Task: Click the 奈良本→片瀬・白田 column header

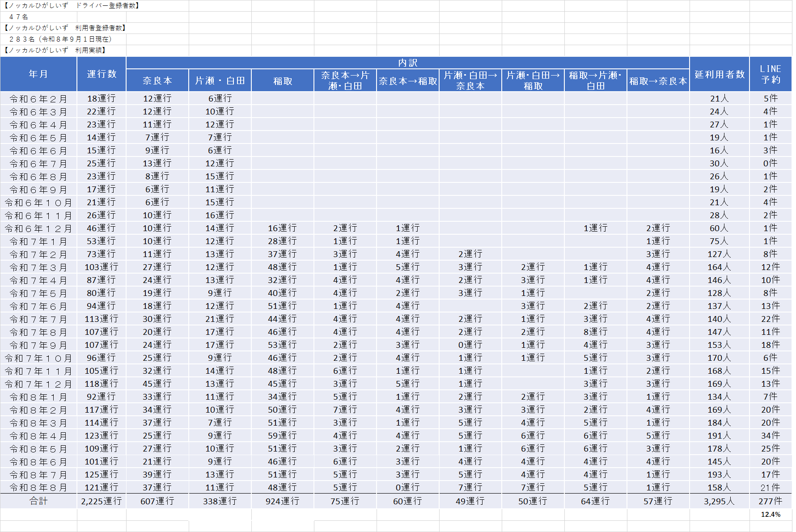Action: [x=345, y=80]
